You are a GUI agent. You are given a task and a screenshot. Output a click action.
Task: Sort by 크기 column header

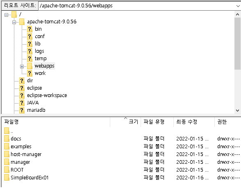click(x=125, y=122)
